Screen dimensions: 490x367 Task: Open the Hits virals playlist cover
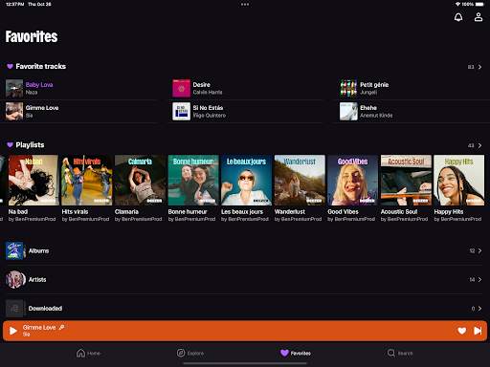click(x=87, y=180)
